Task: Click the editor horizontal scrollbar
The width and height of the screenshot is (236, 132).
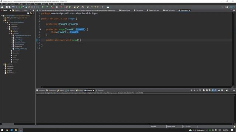Action: [x=136, y=87]
